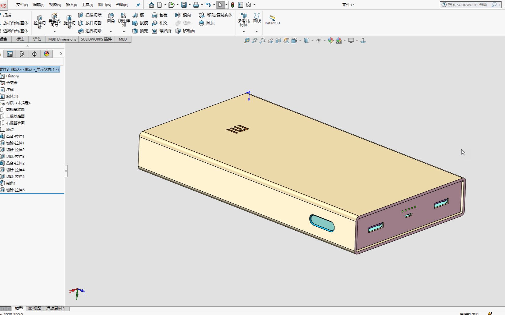
Task: Toggle Instant3D mode
Action: tap(272, 20)
